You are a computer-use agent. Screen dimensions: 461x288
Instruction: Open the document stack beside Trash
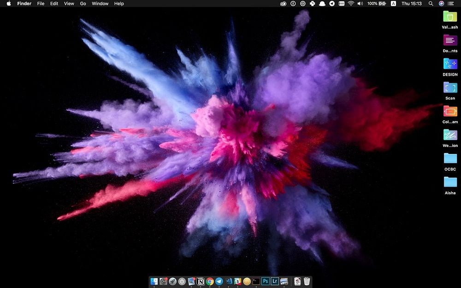coord(297,282)
